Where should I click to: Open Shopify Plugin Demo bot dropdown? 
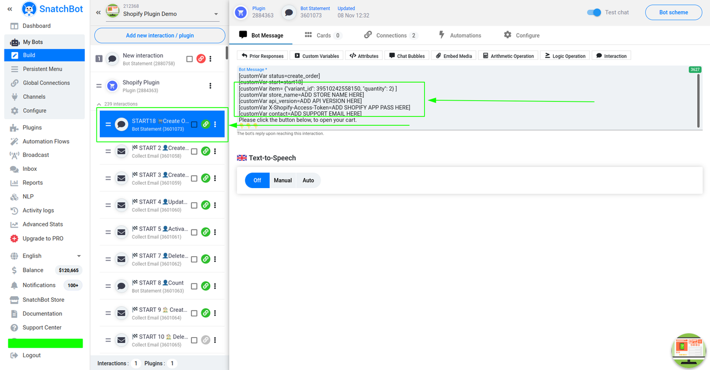pos(163,14)
